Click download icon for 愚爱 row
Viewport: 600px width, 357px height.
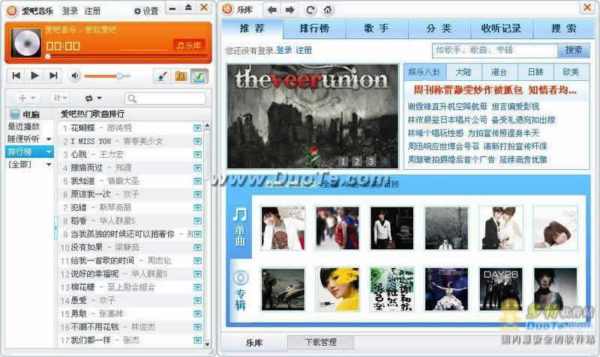pos(197,300)
